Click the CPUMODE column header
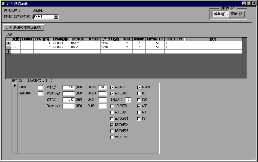Screen dimensions: 258x162 [78, 39]
